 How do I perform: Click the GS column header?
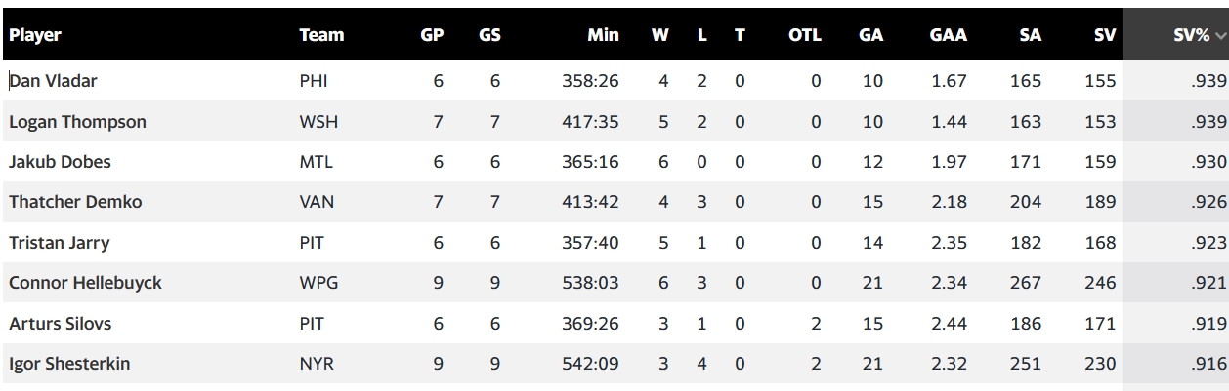(x=489, y=35)
